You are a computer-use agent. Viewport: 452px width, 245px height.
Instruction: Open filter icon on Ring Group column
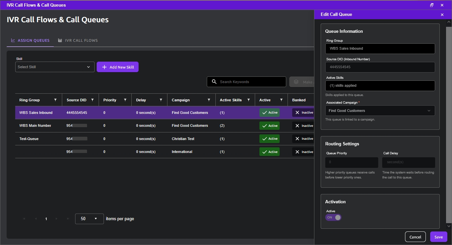pyautogui.click(x=55, y=100)
